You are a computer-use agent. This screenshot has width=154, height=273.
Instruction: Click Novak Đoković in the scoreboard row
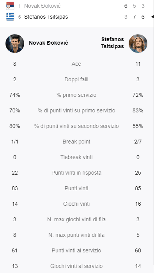(x=42, y=6)
